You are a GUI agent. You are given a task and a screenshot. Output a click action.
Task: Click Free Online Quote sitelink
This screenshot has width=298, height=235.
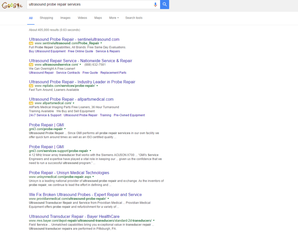coord(80,51)
